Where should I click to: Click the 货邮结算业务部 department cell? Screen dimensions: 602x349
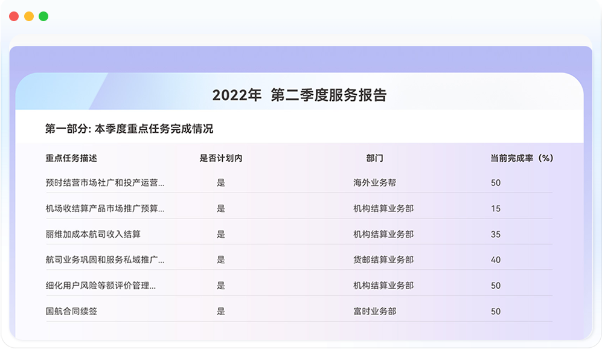[x=383, y=260]
